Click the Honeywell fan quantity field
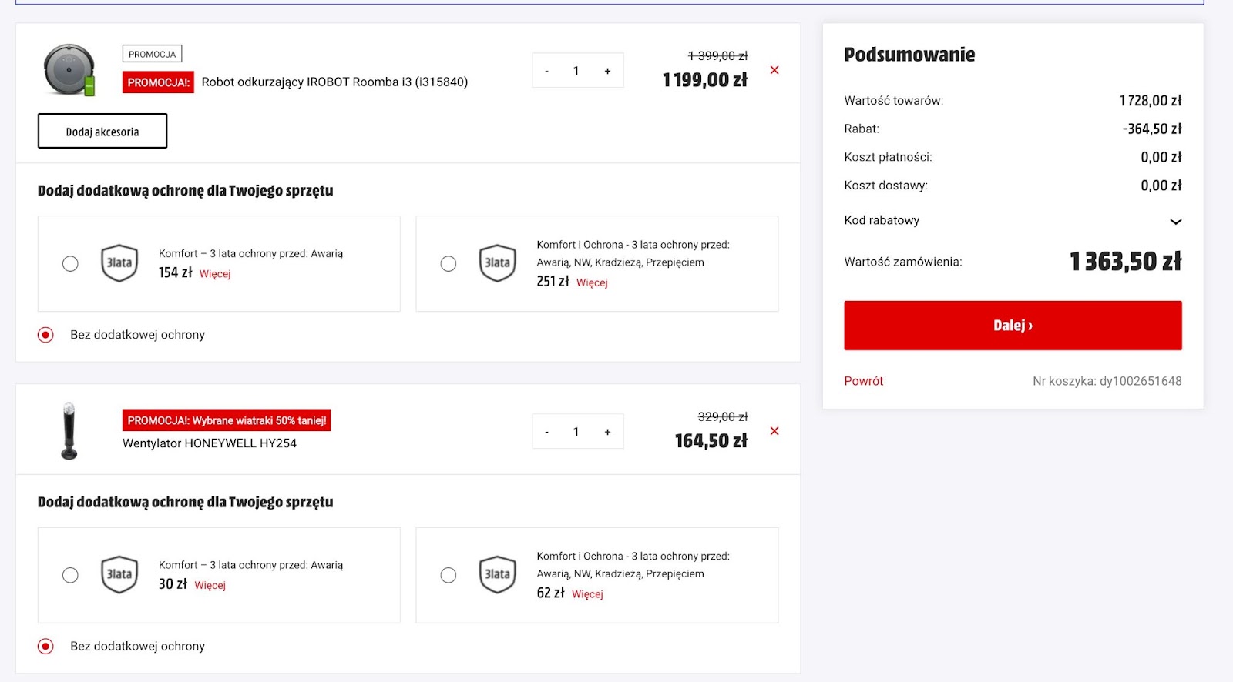The width and height of the screenshot is (1233, 682). coord(576,432)
